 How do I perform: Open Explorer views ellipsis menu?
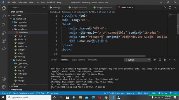click(x=44, y=7)
